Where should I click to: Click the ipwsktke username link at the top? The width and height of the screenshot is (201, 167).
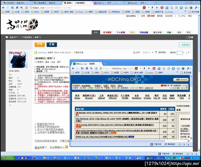click(x=131, y=16)
